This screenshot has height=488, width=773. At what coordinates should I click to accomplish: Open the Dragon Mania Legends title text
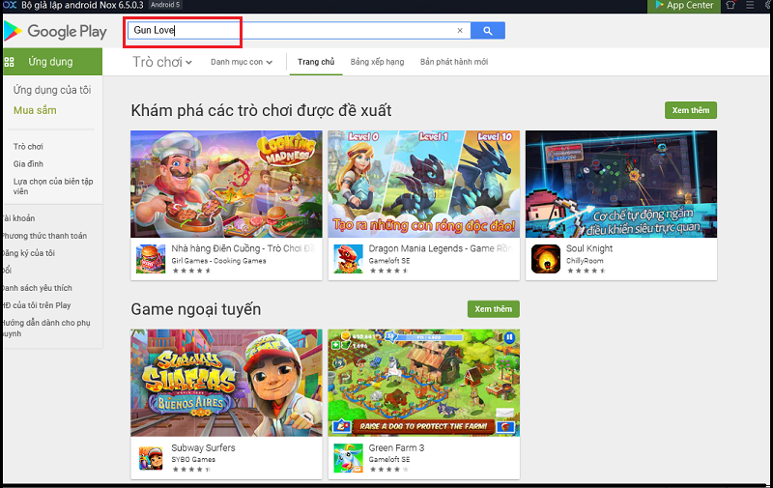click(x=441, y=248)
